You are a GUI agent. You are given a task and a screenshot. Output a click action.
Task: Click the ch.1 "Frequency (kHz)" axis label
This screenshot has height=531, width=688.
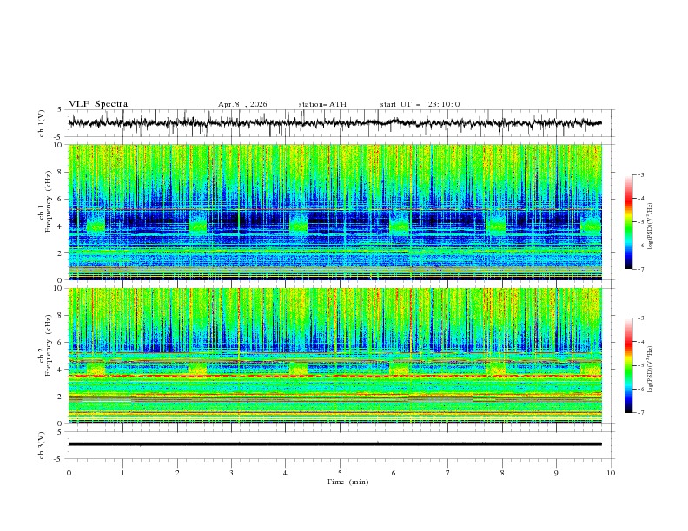(49, 201)
